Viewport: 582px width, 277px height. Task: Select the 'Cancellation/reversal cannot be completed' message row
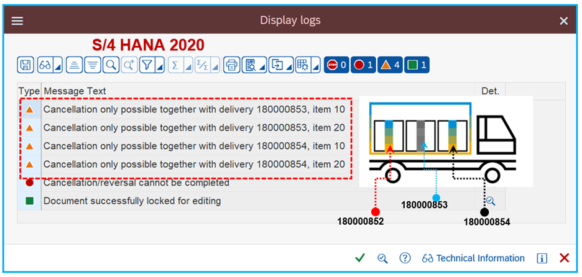click(136, 183)
